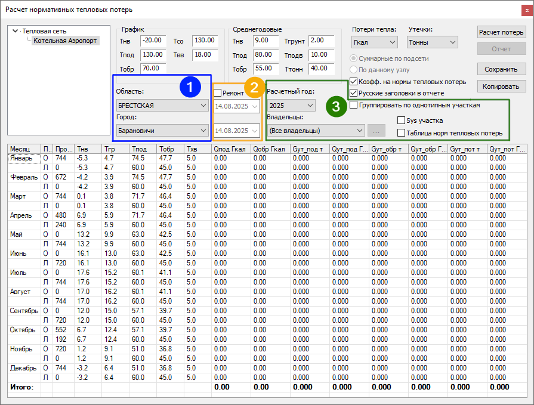This screenshot has height=405, width=534.
Task: Click the Сохранить button
Action: pos(501,69)
